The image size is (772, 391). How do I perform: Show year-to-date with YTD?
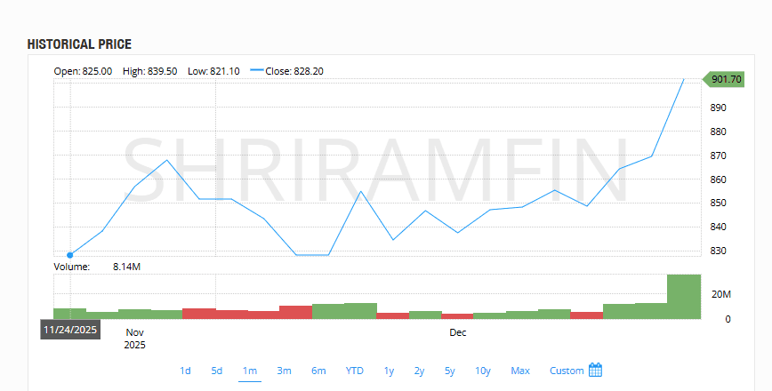355,371
